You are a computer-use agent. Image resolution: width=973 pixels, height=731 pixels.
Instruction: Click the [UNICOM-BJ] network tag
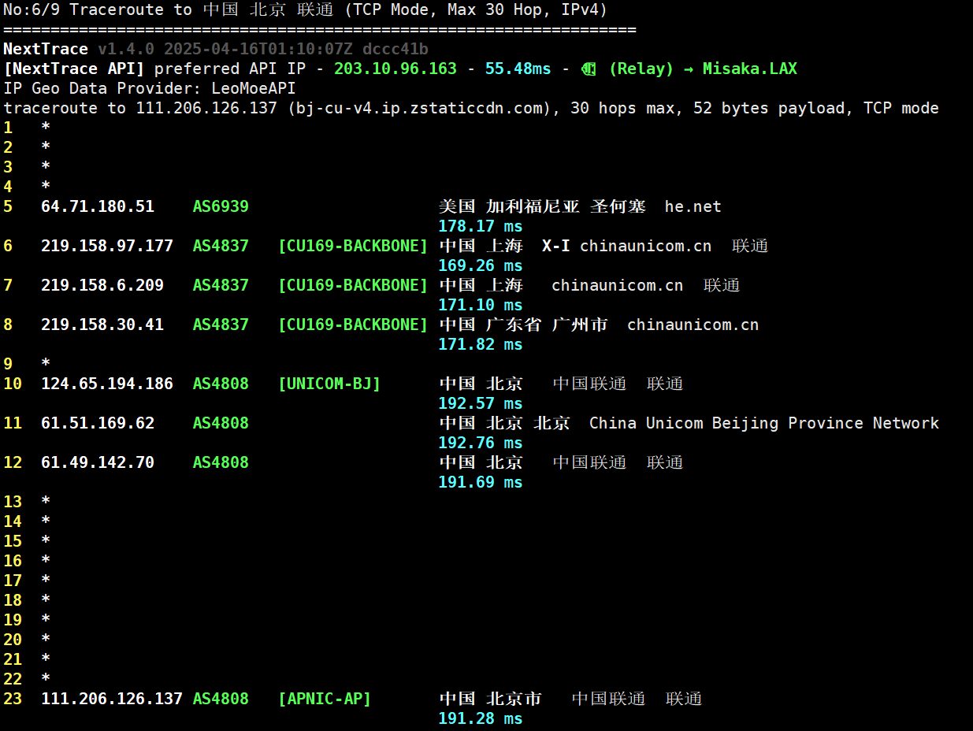click(329, 384)
